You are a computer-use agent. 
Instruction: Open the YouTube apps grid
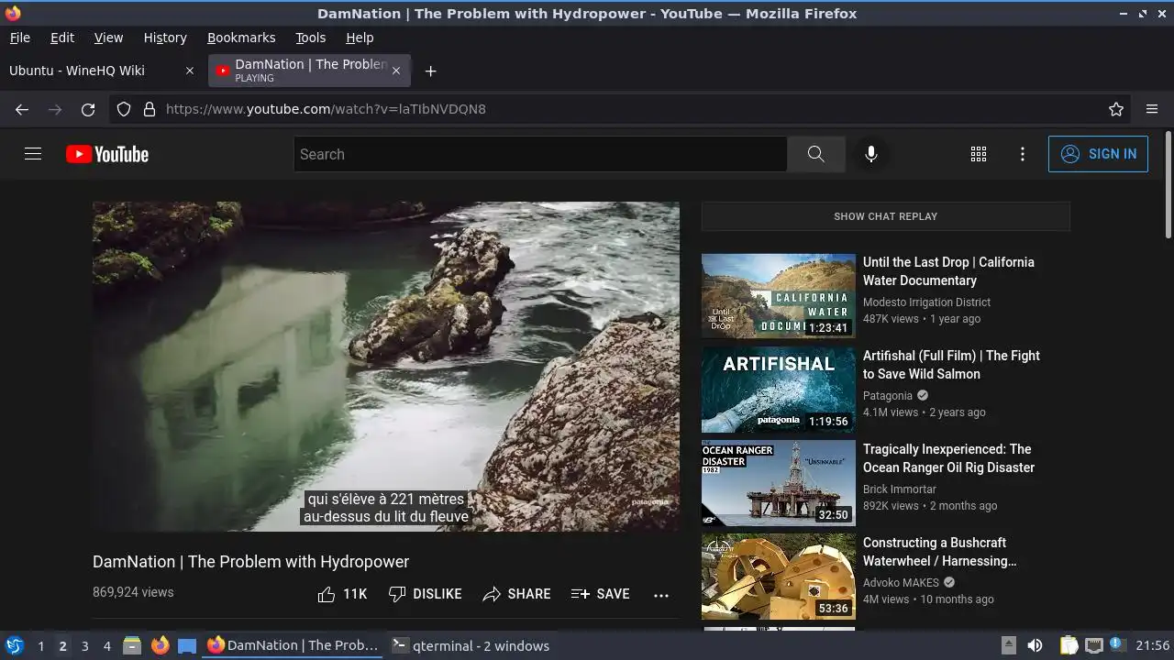click(x=979, y=154)
